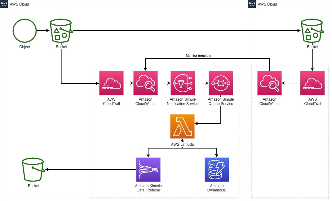Click the 'Amazon CloudWatch' label in the right cloud
The height and width of the screenshot is (201, 332).
click(x=270, y=102)
